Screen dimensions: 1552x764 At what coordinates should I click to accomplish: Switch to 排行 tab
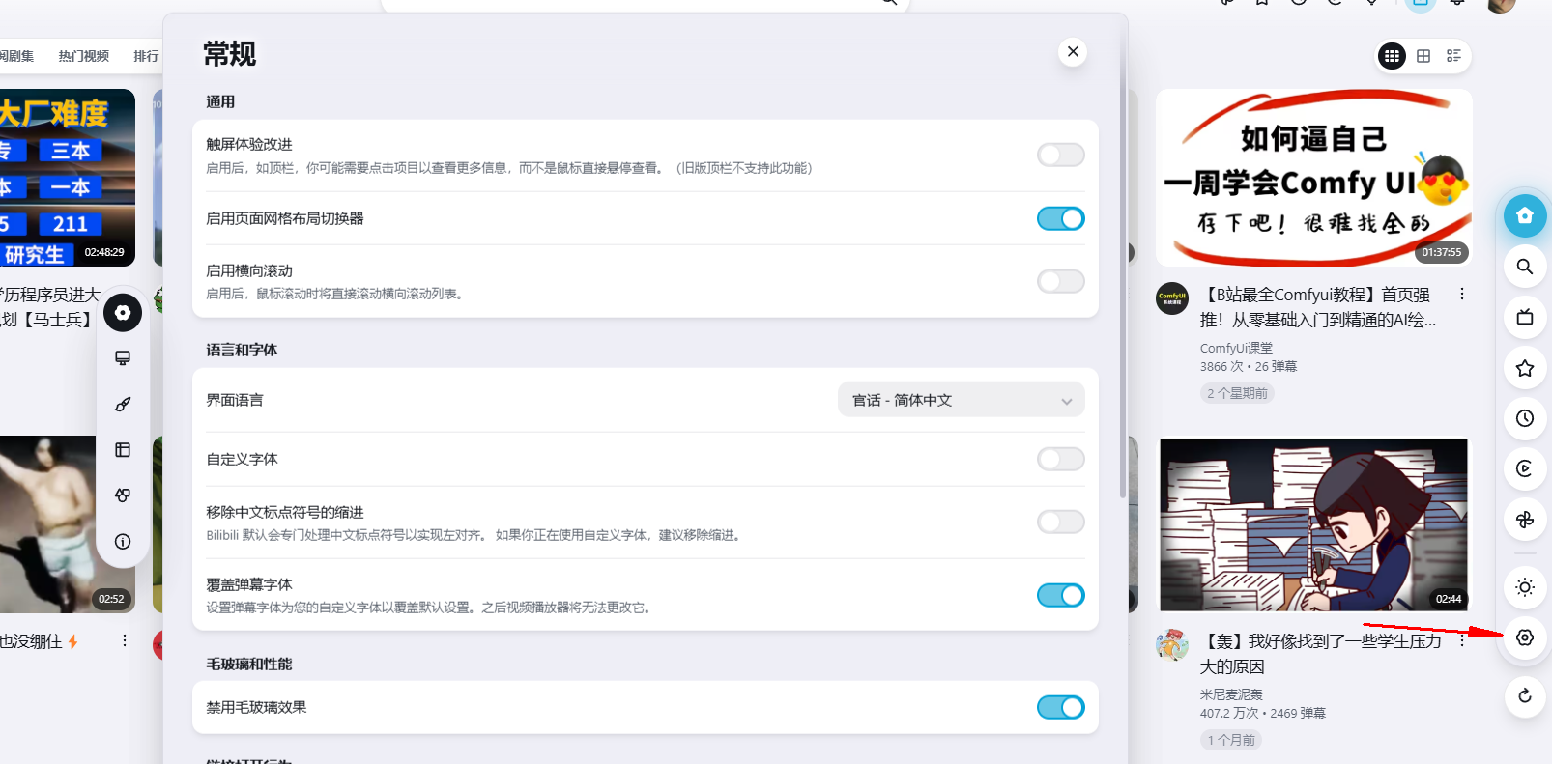[146, 56]
